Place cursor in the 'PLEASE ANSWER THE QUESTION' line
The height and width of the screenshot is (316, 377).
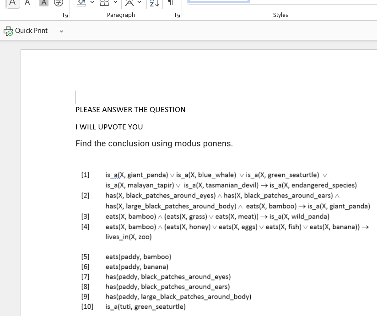[x=130, y=109]
